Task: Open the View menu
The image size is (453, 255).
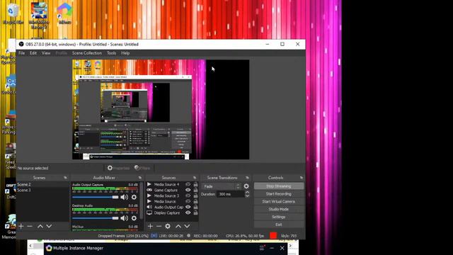Action: tap(46, 53)
